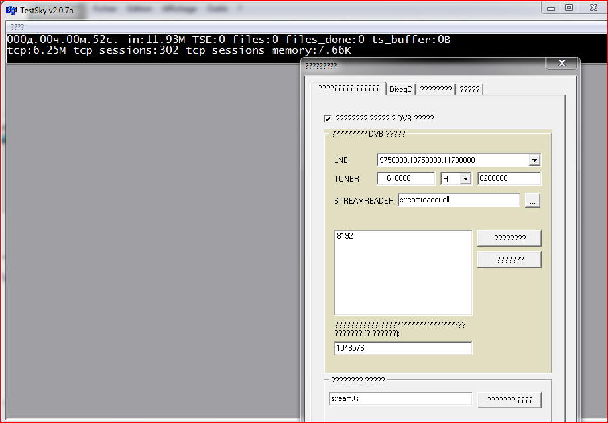Click the eight-question-mark button beside the 8192 list
Screen dimensions: 608x423
[509, 238]
